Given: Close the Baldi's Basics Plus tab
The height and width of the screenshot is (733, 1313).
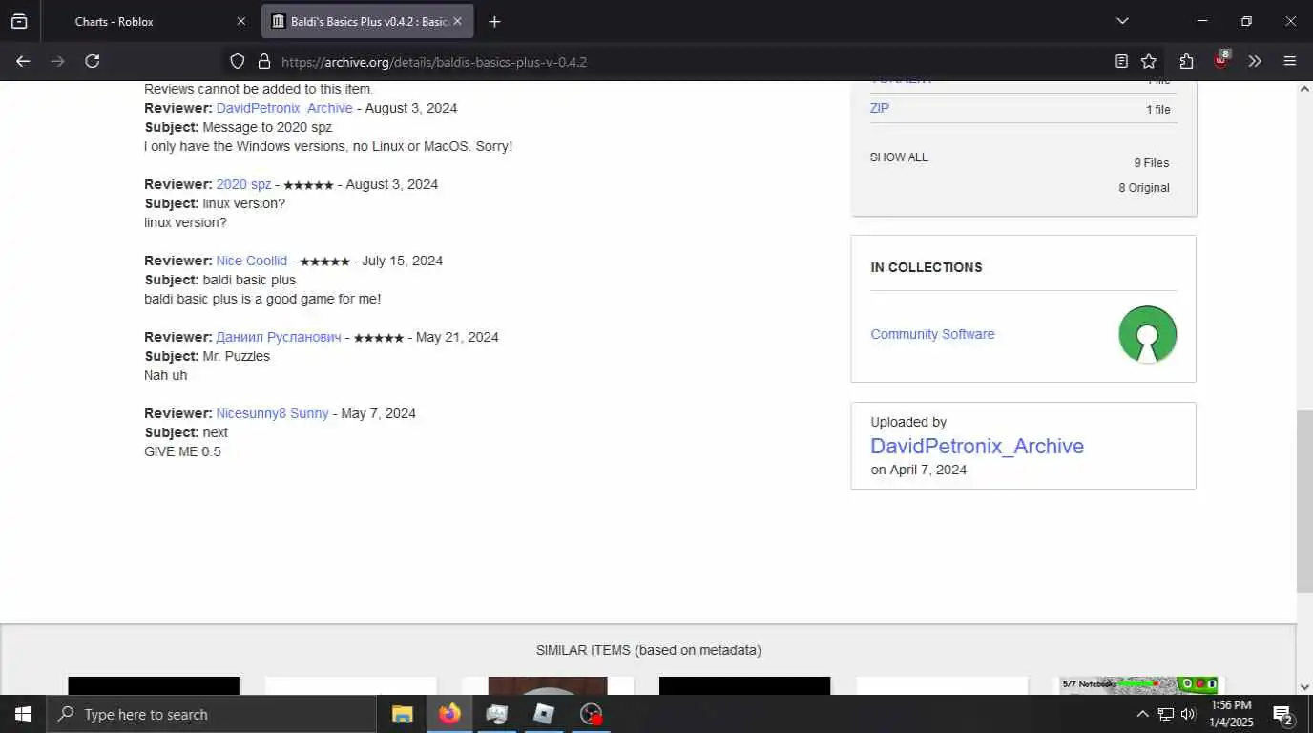Looking at the screenshot, I should [x=457, y=21].
